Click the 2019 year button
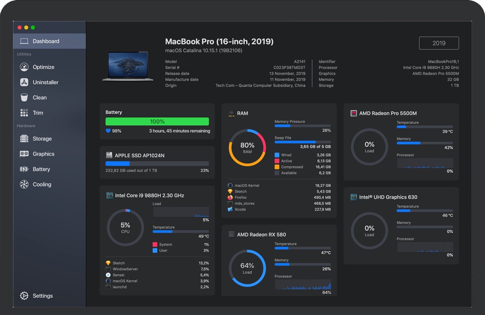The height and width of the screenshot is (315, 485). pos(439,43)
